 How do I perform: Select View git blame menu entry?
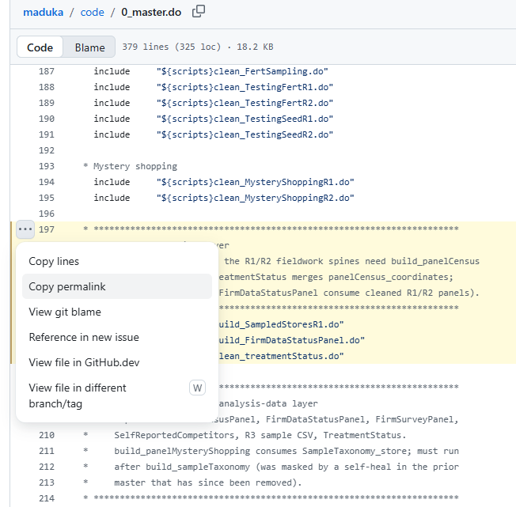point(117,312)
